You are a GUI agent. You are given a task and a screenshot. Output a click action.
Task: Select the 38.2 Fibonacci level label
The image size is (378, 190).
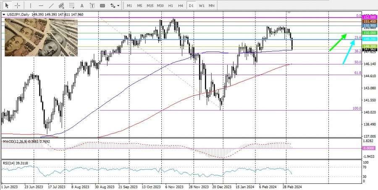click(358, 51)
